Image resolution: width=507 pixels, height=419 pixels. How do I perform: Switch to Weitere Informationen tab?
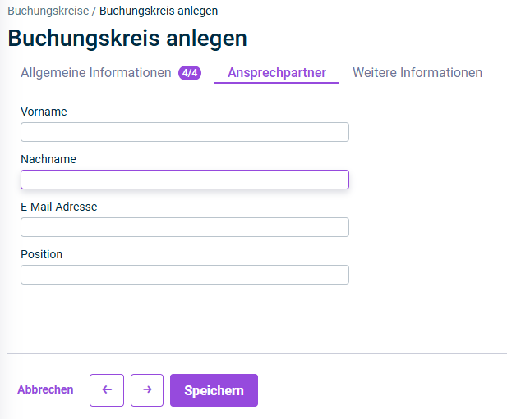417,73
